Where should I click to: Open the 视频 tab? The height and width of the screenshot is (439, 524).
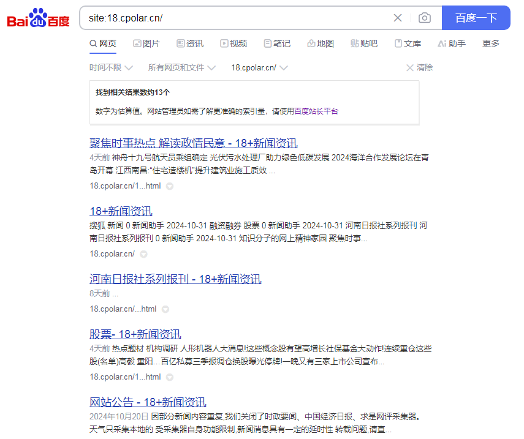point(234,43)
